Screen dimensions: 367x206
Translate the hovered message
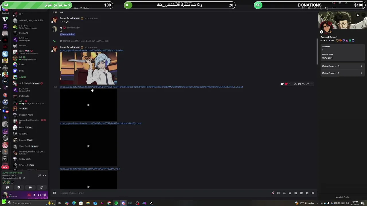295,84
